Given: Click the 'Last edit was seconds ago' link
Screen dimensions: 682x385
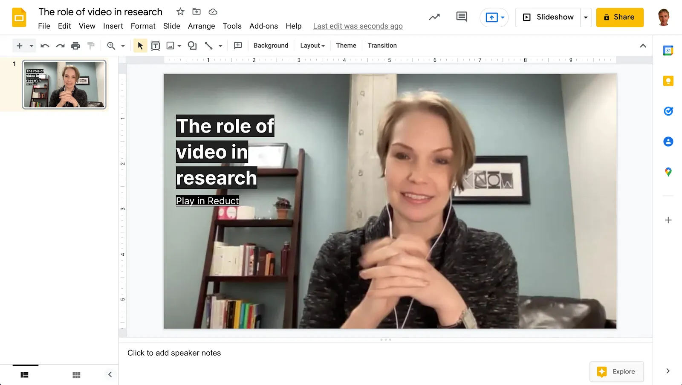Looking at the screenshot, I should pyautogui.click(x=358, y=26).
